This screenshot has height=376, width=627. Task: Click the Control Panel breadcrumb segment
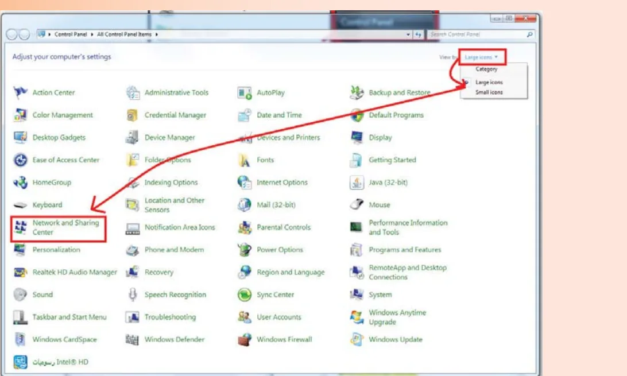71,35
